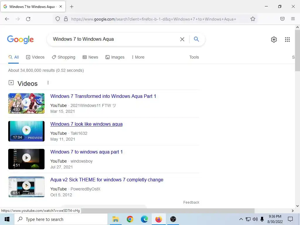The image size is (300, 225).
Task: Open the Windows notification center
Action: 290,219
